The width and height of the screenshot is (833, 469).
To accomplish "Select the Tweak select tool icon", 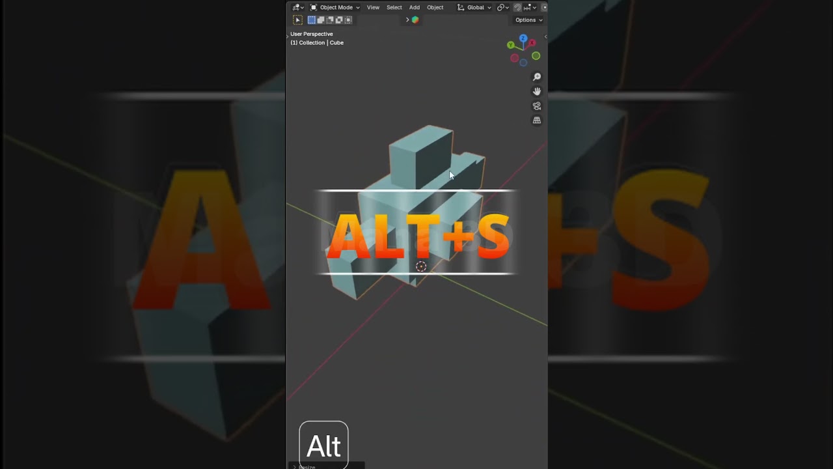I will coord(297,20).
